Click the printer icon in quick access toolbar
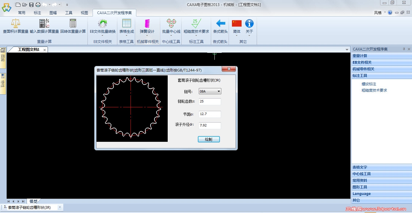The image size is (412, 213). [38, 5]
